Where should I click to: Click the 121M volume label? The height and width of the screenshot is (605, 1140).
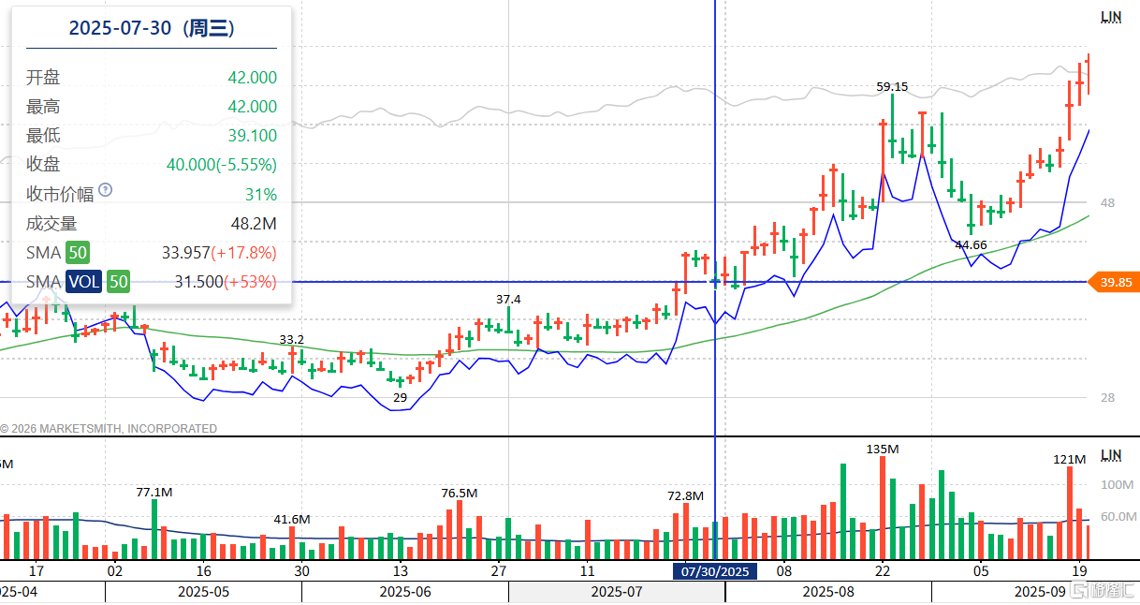(1069, 460)
